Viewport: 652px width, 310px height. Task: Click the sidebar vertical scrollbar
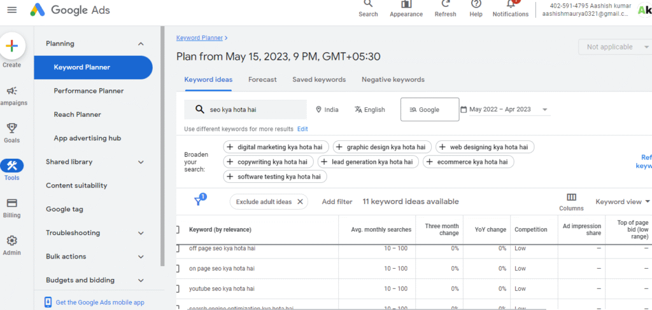[162, 145]
